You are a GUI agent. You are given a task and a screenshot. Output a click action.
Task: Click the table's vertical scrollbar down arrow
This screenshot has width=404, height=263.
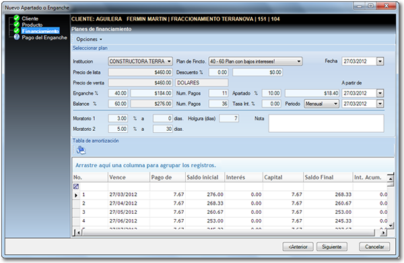click(391, 226)
